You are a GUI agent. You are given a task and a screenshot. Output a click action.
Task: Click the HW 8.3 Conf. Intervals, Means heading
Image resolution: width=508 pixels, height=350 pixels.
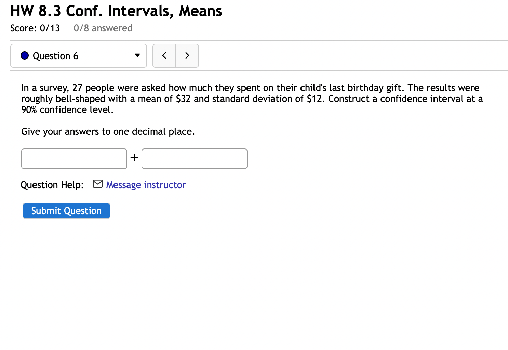tap(116, 11)
